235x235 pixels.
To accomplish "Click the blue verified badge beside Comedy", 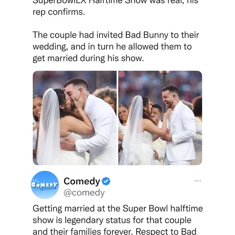I will pyautogui.click(x=106, y=181).
